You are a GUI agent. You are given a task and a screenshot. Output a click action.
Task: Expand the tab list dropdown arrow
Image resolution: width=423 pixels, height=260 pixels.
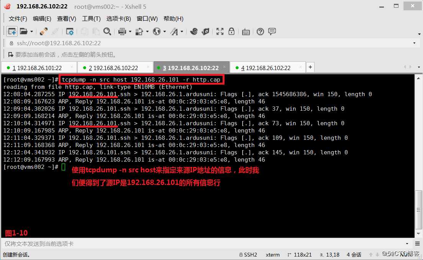(419, 67)
